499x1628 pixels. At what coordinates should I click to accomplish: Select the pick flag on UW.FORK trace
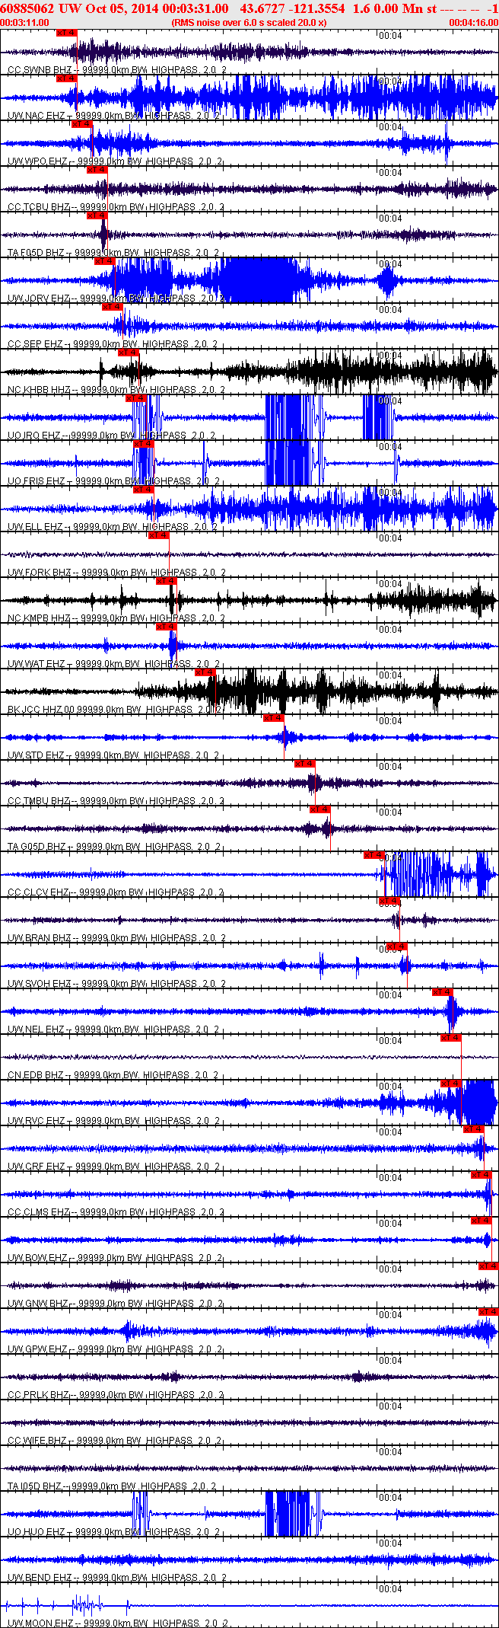pyautogui.click(x=159, y=535)
